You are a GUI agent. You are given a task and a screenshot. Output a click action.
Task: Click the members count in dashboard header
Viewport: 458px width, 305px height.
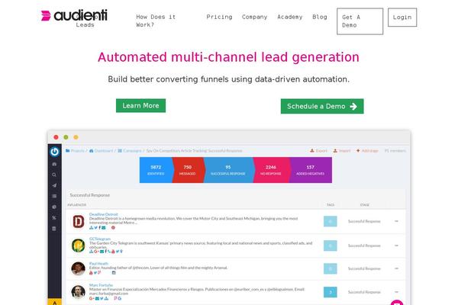coord(395,151)
